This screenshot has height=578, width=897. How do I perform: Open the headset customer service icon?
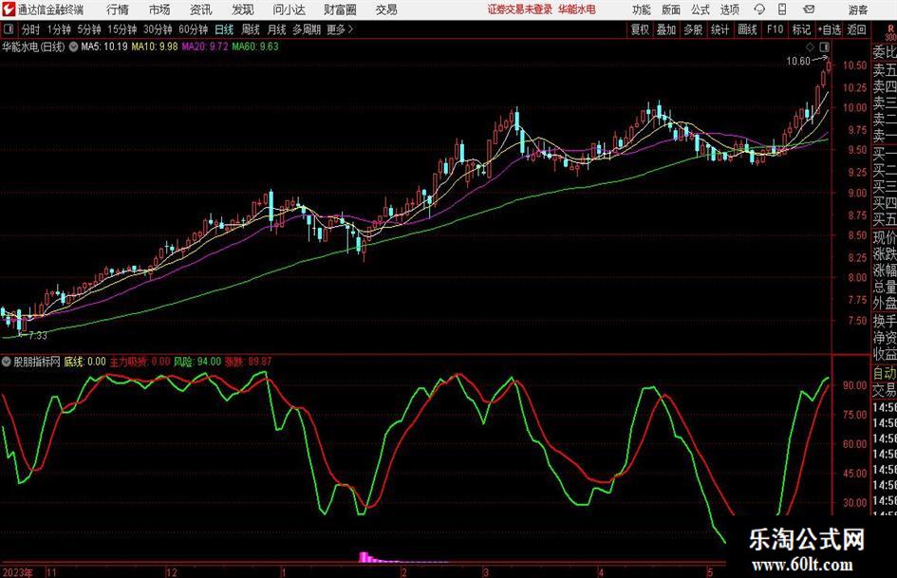(x=759, y=9)
